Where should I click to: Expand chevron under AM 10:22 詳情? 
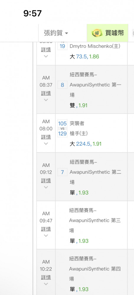click(46, 284)
